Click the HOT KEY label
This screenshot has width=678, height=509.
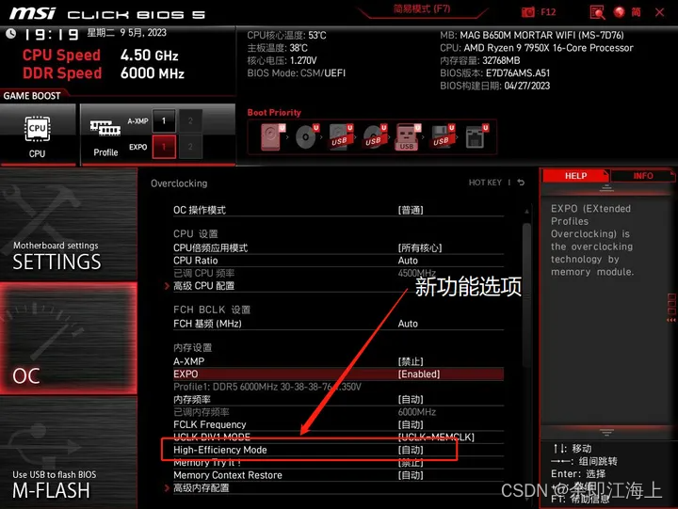point(485,183)
